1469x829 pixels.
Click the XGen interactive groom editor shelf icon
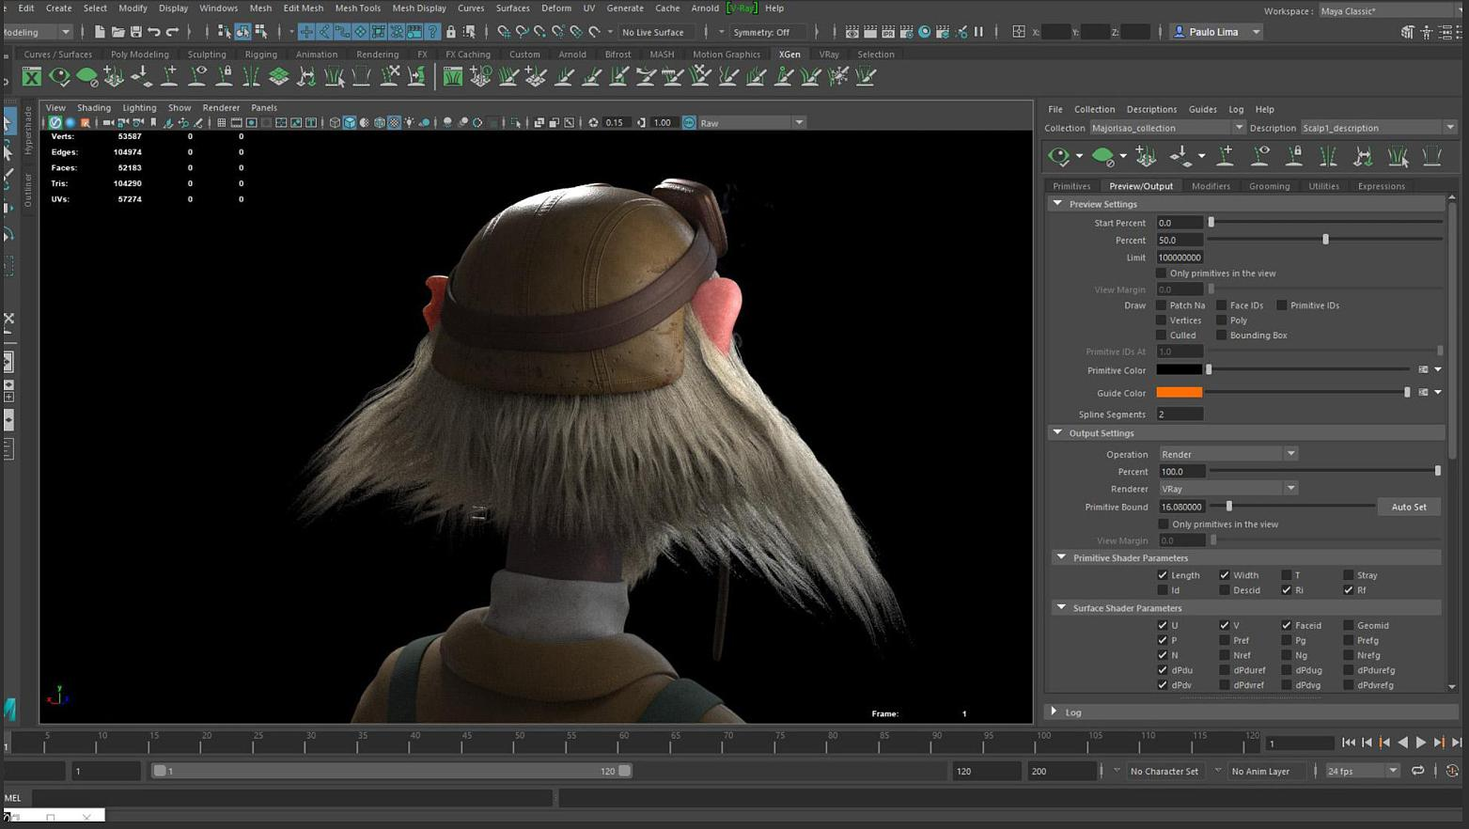(x=452, y=76)
